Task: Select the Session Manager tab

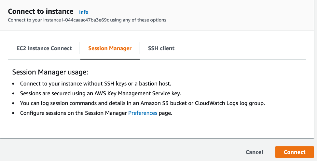Action: click(110, 48)
